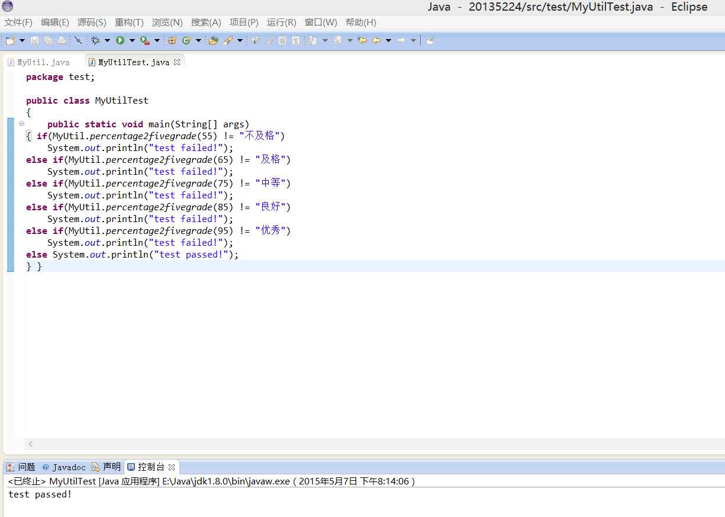725x517 pixels.
Task: Click the 'public class MyUtilTest' line
Action: pos(87,101)
